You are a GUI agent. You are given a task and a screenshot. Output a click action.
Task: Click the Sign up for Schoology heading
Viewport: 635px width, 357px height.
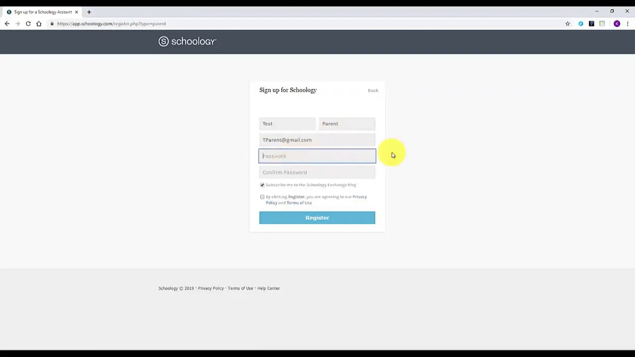[x=288, y=90]
